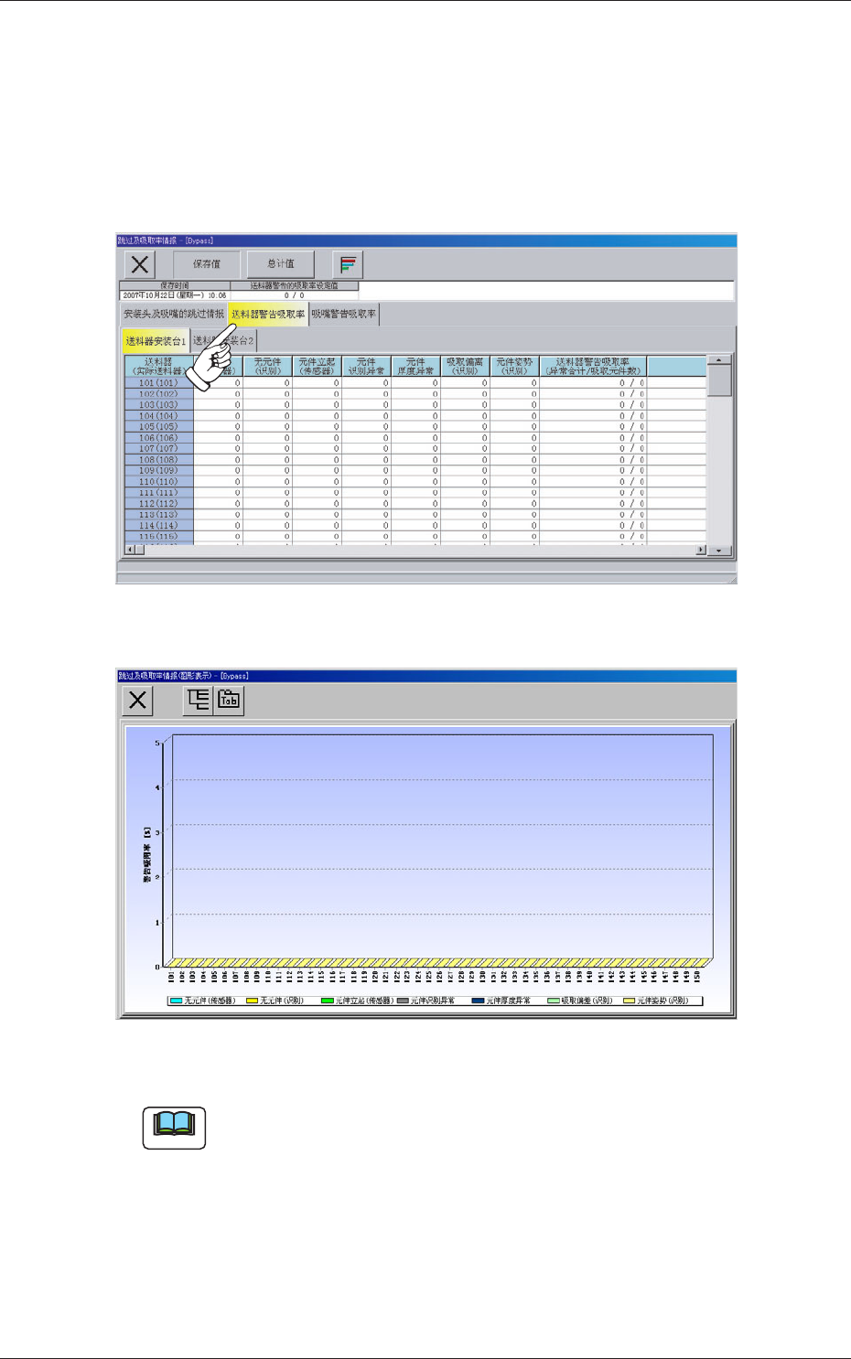The width and height of the screenshot is (851, 1359).
Task: Click the 送料器警告吸取率 (异常合计/吸取元件数) column header
Action: tap(594, 367)
